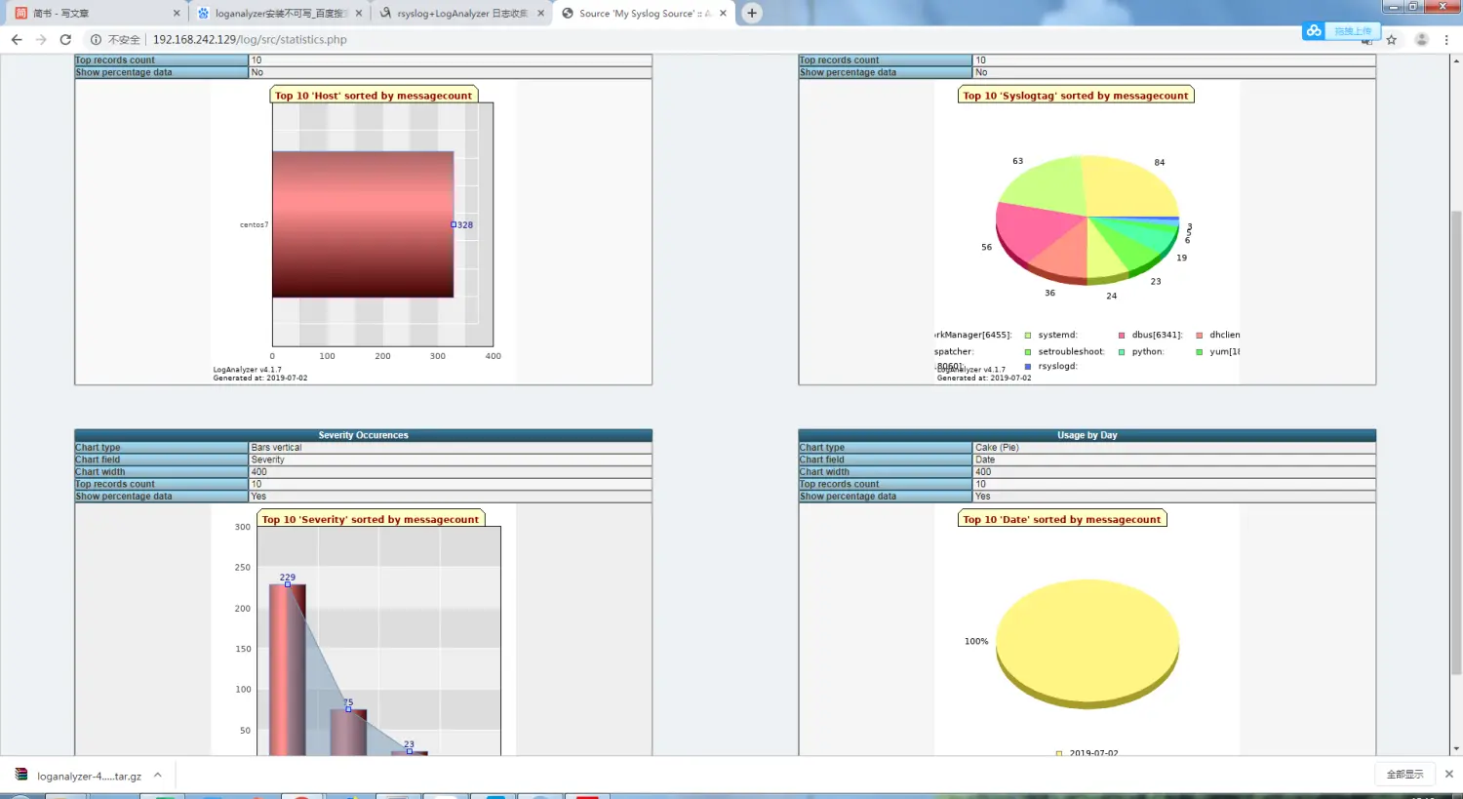Click the browser forward arrow
This screenshot has height=799, width=1463.
tap(41, 40)
